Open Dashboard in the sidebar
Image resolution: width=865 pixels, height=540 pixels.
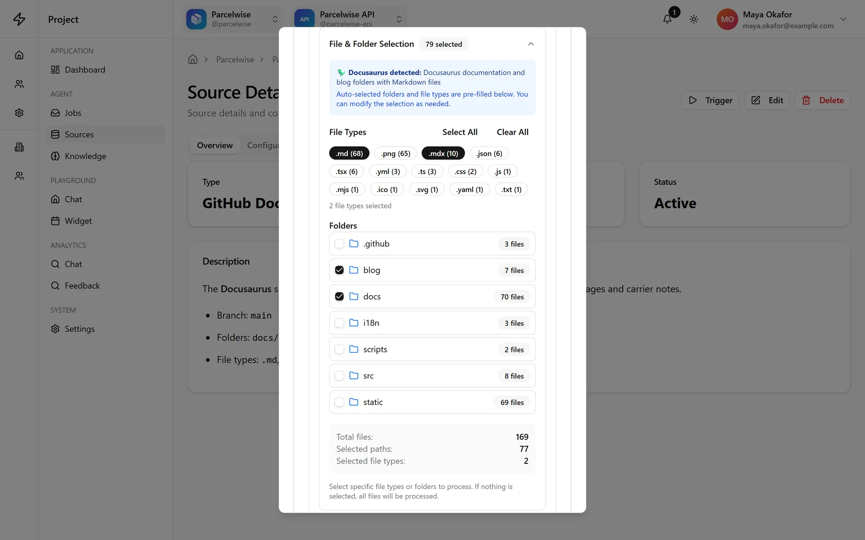105,70
